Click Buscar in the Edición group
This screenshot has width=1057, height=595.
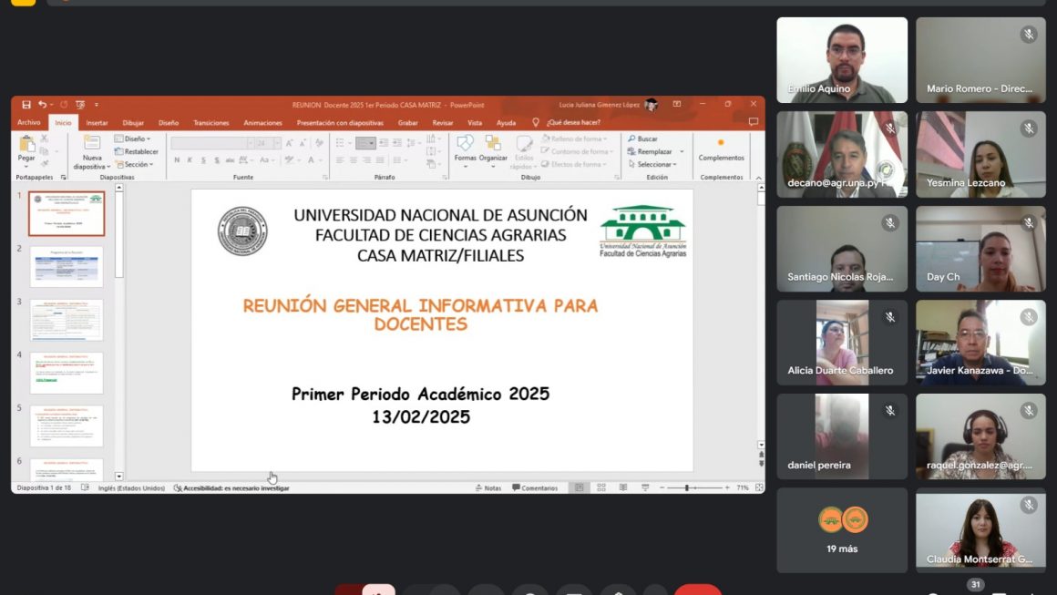tap(643, 139)
